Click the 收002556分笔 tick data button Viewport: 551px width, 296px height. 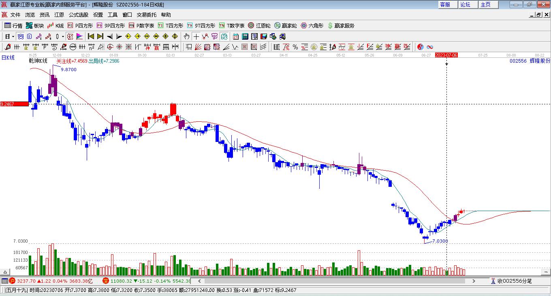(x=512, y=281)
